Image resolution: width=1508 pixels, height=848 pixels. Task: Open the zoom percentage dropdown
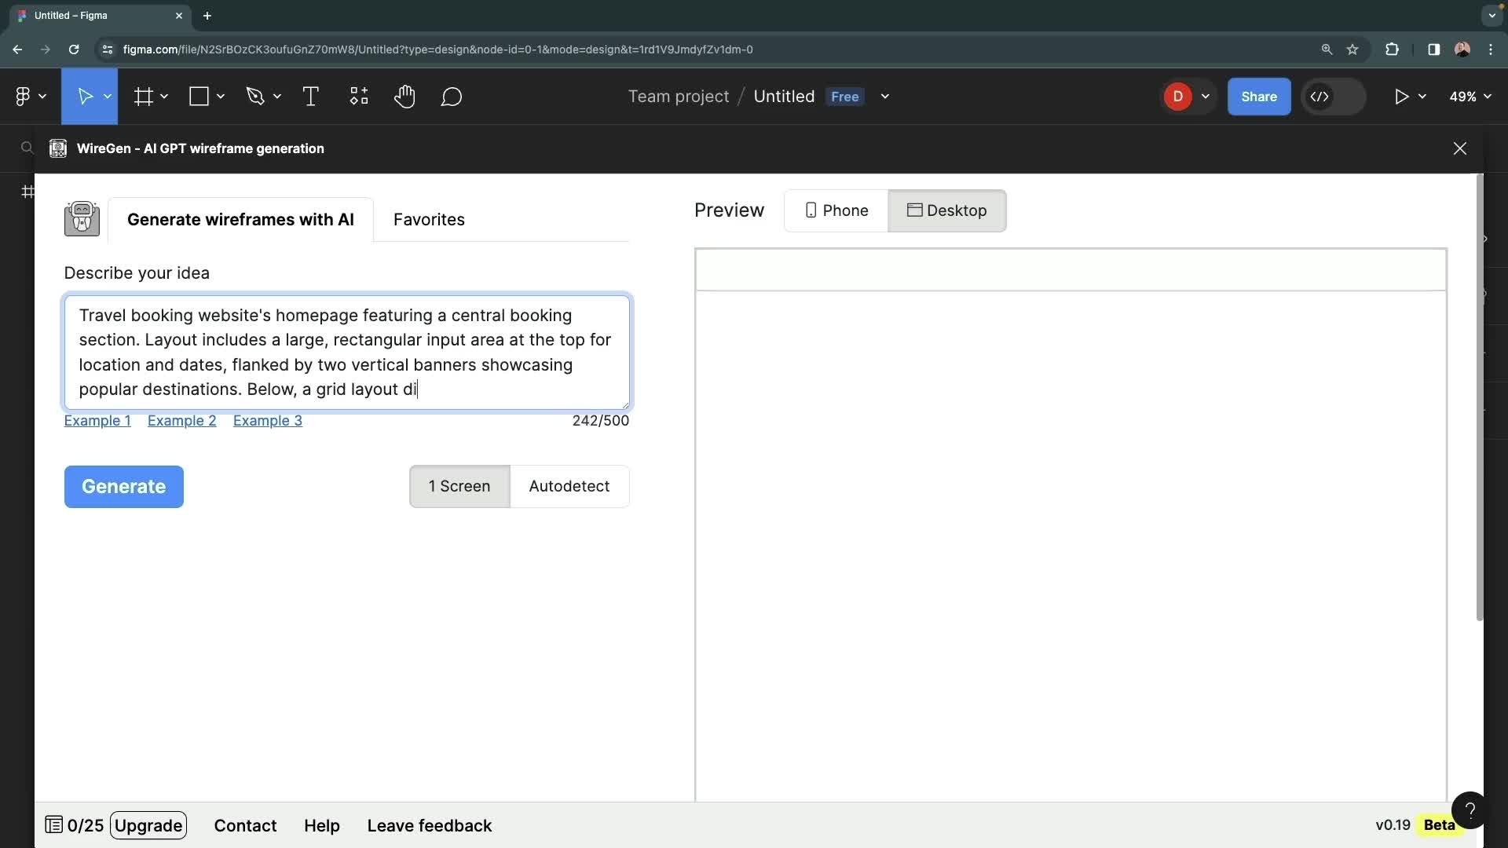tap(1469, 96)
